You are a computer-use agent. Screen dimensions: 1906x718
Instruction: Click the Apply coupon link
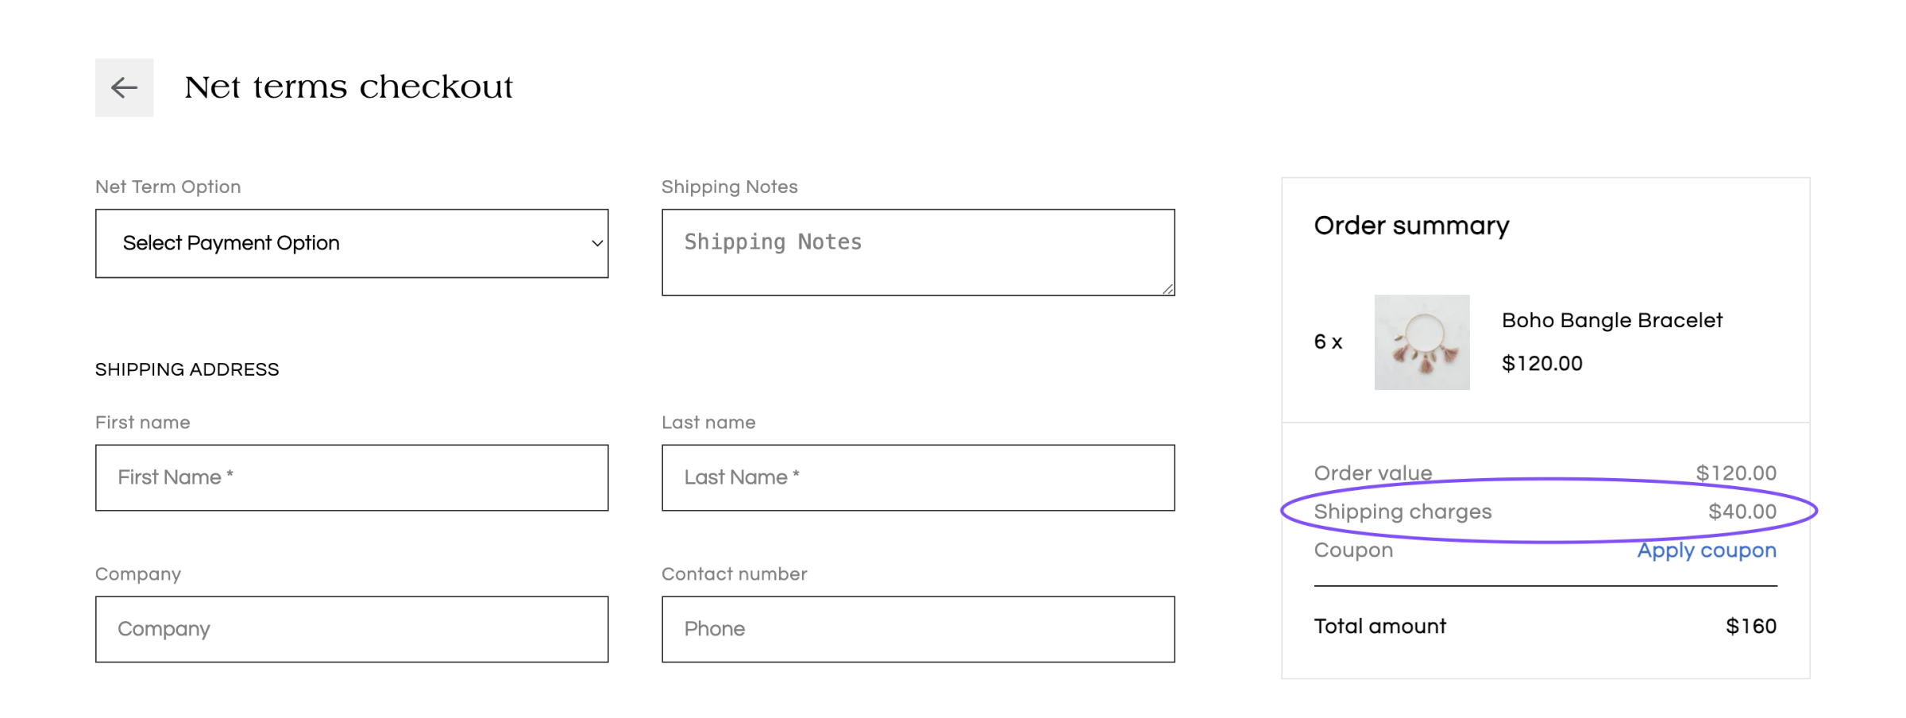[1707, 550]
